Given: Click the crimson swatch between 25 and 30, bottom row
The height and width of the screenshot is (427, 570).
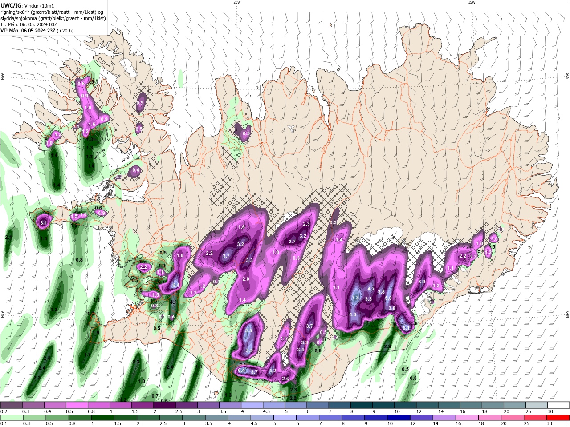Looking at the screenshot, I should point(535,418).
